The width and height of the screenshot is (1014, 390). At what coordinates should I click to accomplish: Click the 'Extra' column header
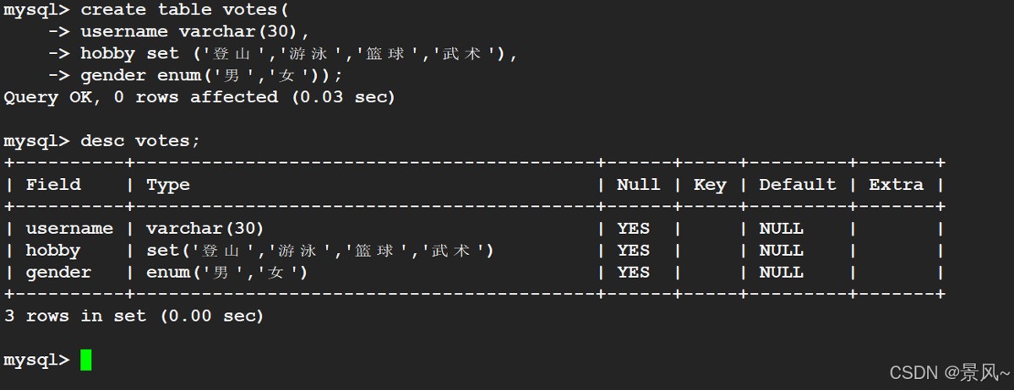896,185
